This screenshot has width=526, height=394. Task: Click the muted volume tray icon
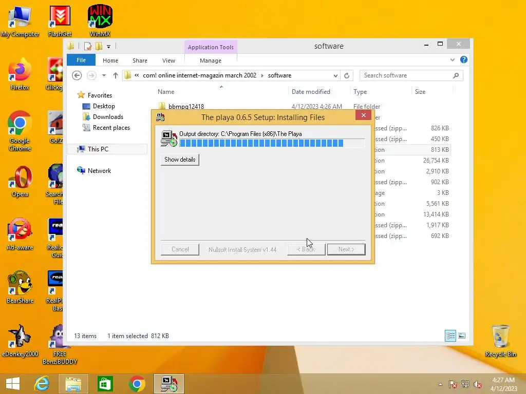coord(478,384)
